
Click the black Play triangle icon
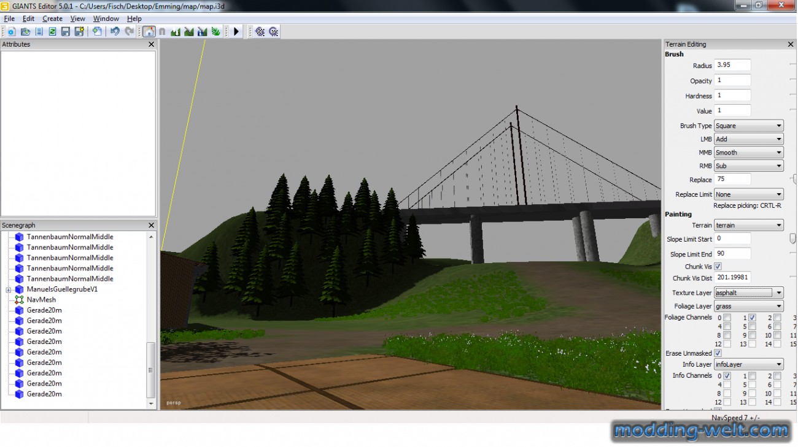click(x=236, y=31)
